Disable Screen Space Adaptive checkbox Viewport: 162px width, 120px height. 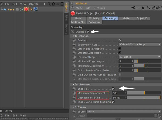coord(120,49)
